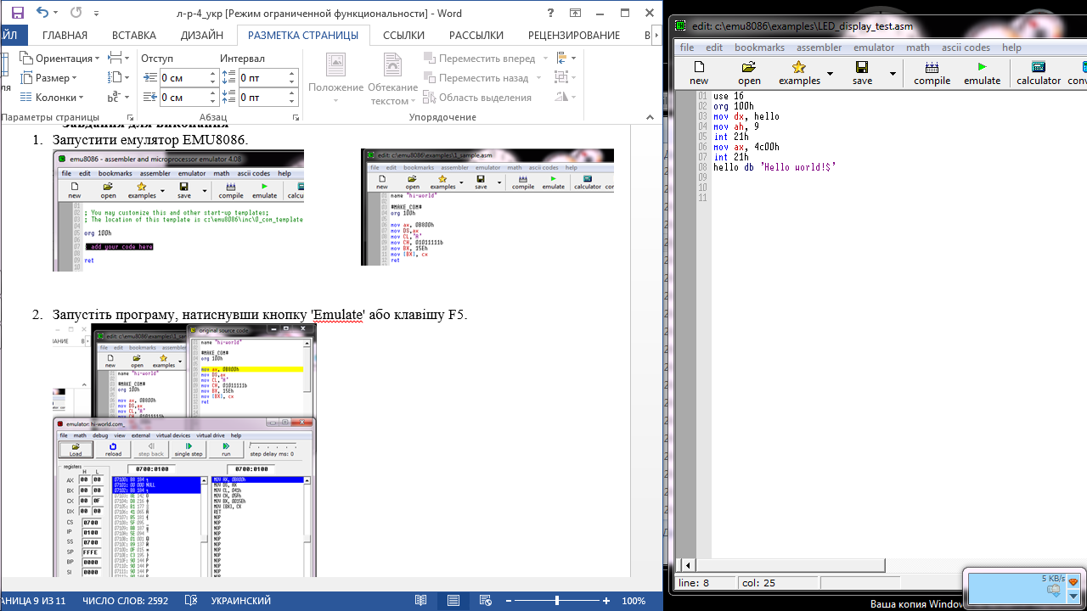Expand the save dropdown arrow in emu8086
The width and height of the screenshot is (1087, 611).
893,74
